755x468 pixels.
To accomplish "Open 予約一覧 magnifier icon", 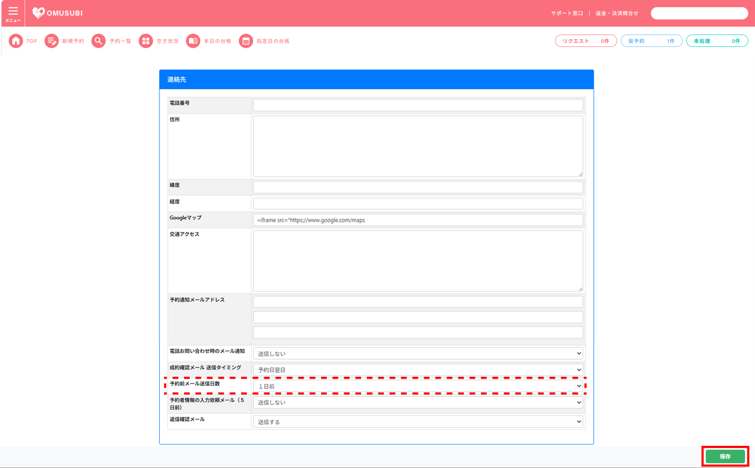I will coord(99,41).
